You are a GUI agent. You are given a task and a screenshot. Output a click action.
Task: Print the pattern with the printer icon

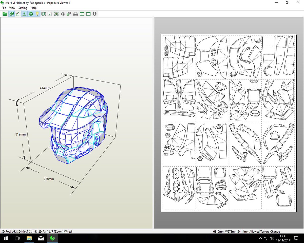[x=75, y=14]
